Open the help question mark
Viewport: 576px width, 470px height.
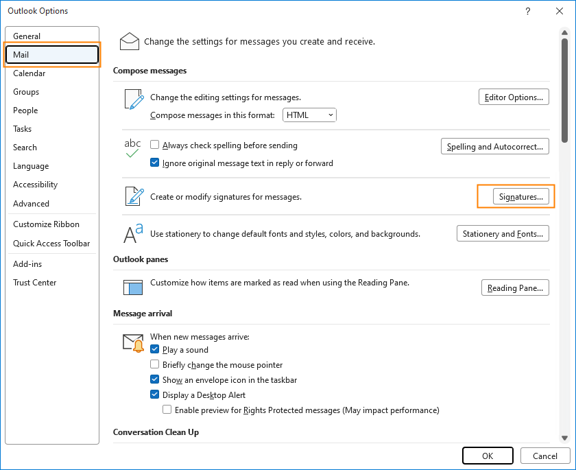527,11
